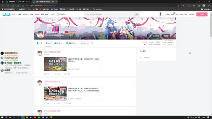Viewport: 212px width, 119px height.
Task: Open 大会员 link in header
Action: 167,15
